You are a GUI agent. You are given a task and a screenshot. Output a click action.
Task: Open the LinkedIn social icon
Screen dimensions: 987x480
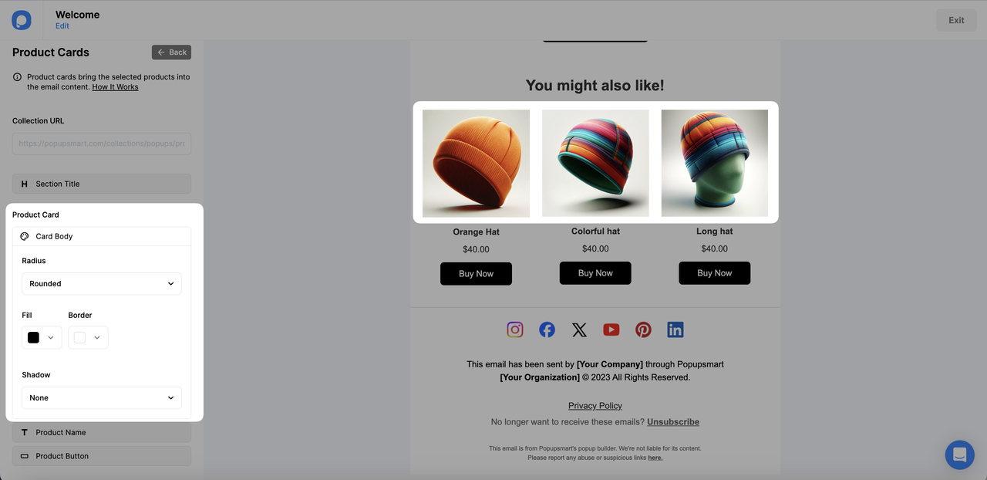[675, 330]
